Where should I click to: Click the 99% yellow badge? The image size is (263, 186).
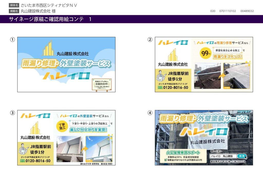coord(206,53)
